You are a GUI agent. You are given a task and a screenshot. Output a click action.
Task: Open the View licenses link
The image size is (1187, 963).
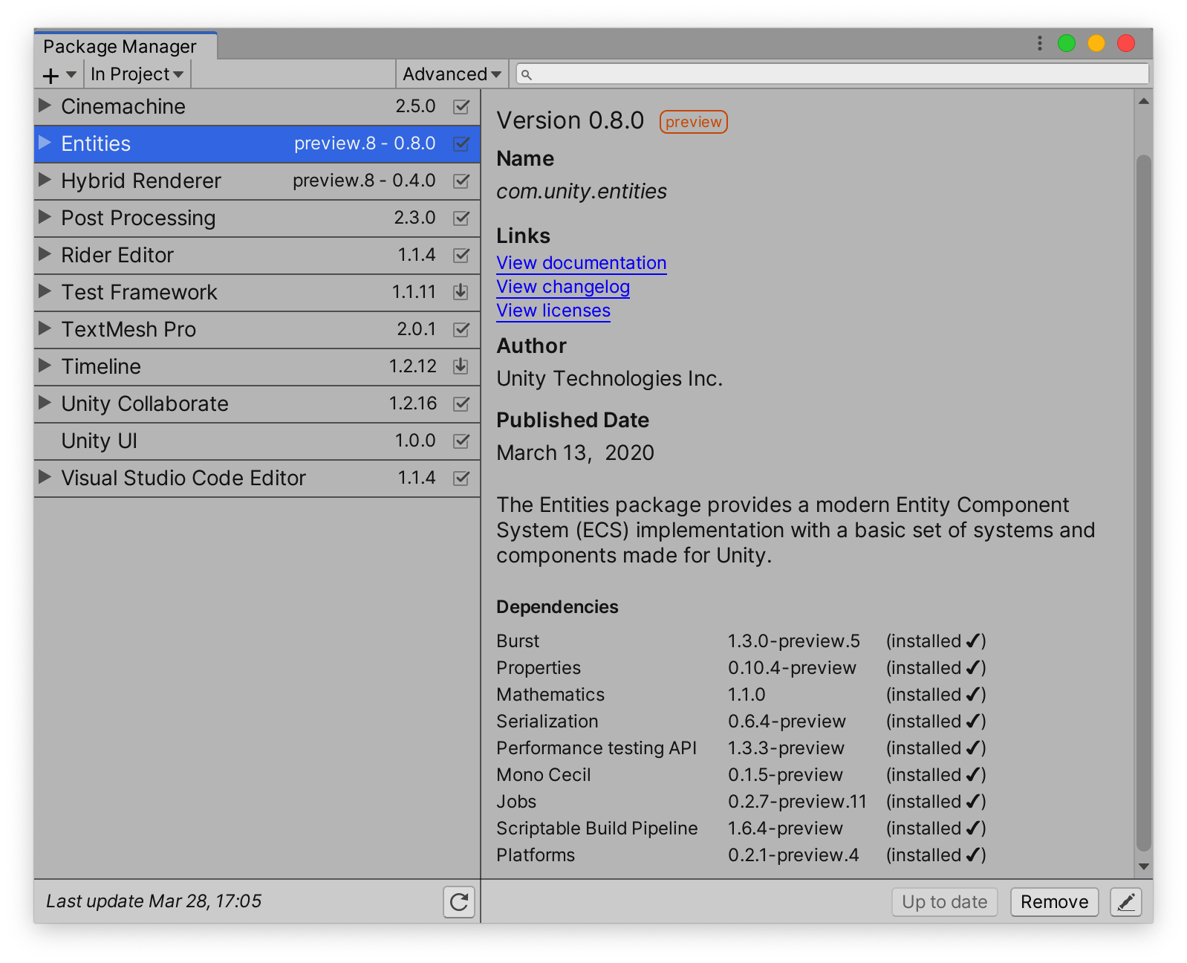coord(553,311)
